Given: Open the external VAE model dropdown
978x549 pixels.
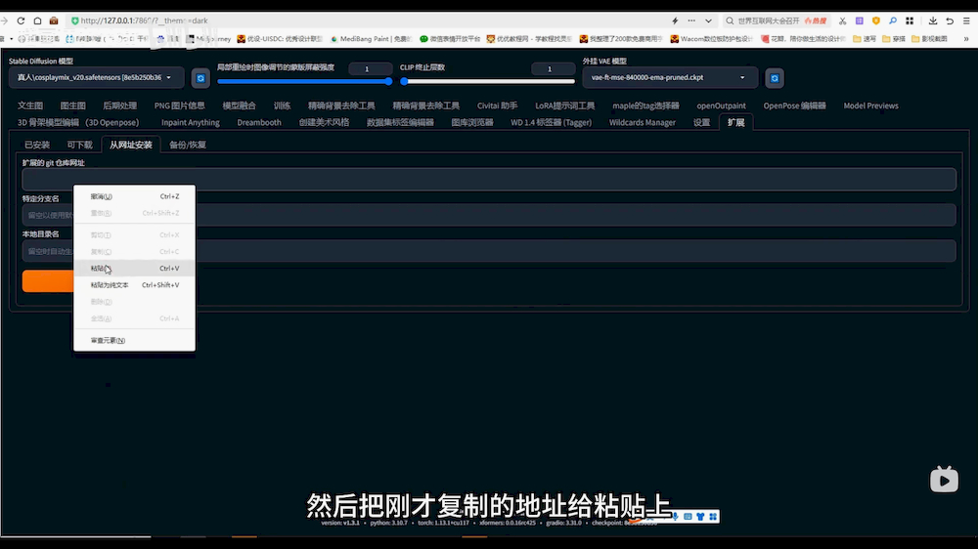Looking at the screenshot, I should point(669,78).
